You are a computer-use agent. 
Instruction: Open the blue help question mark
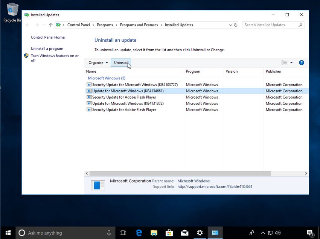pyautogui.click(x=302, y=62)
